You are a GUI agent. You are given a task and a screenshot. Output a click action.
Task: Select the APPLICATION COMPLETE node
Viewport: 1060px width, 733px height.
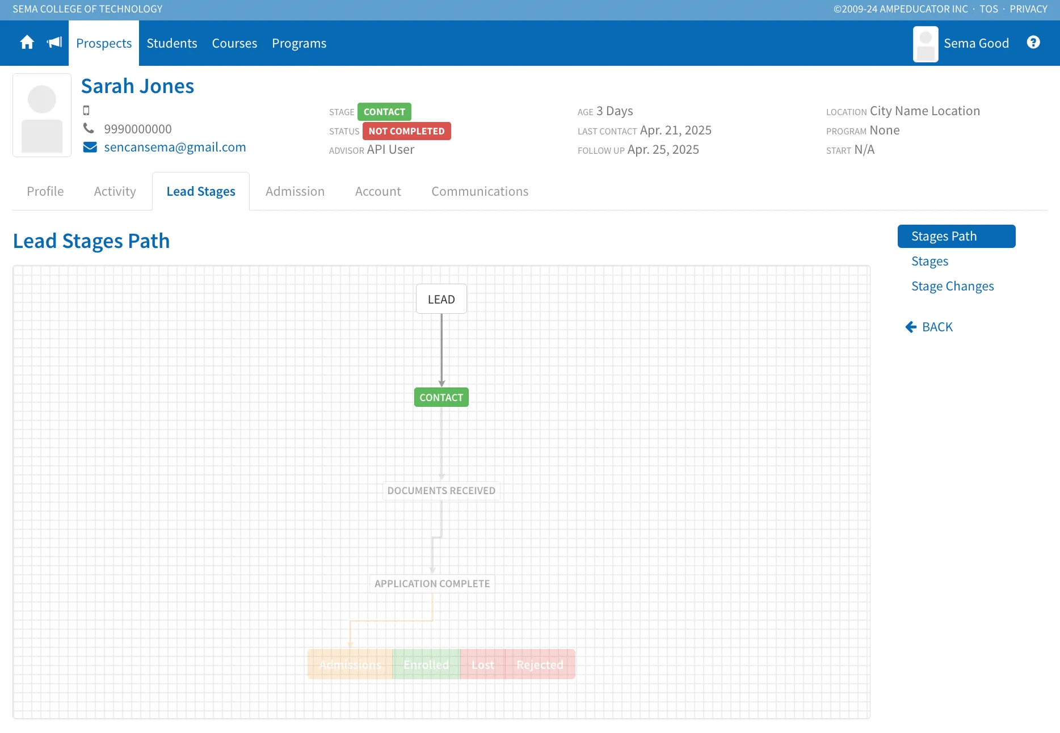432,583
